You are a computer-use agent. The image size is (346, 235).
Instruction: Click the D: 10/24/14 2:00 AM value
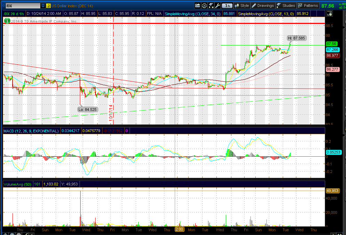[44, 14]
